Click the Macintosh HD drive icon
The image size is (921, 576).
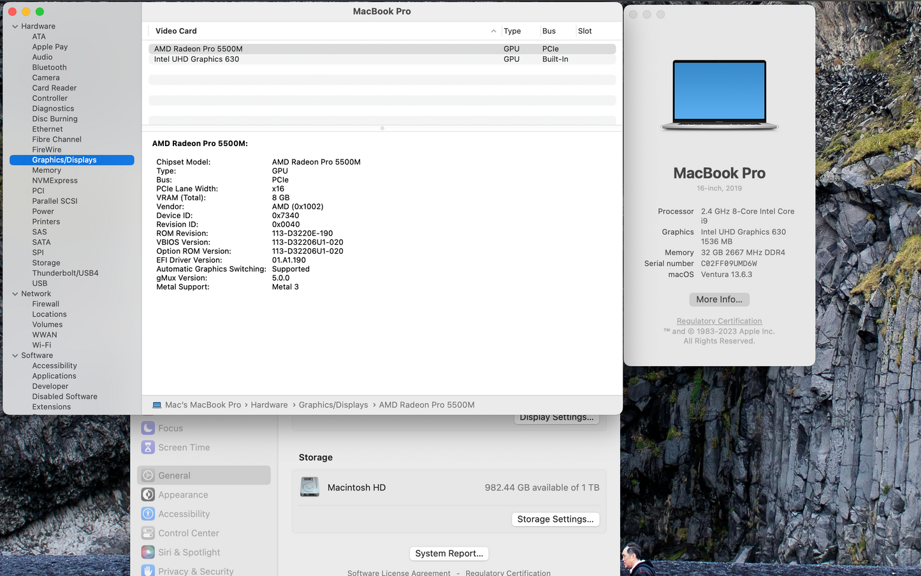pyautogui.click(x=310, y=487)
